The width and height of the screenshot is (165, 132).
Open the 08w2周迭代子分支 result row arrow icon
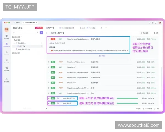pyautogui.click(x=49, y=98)
